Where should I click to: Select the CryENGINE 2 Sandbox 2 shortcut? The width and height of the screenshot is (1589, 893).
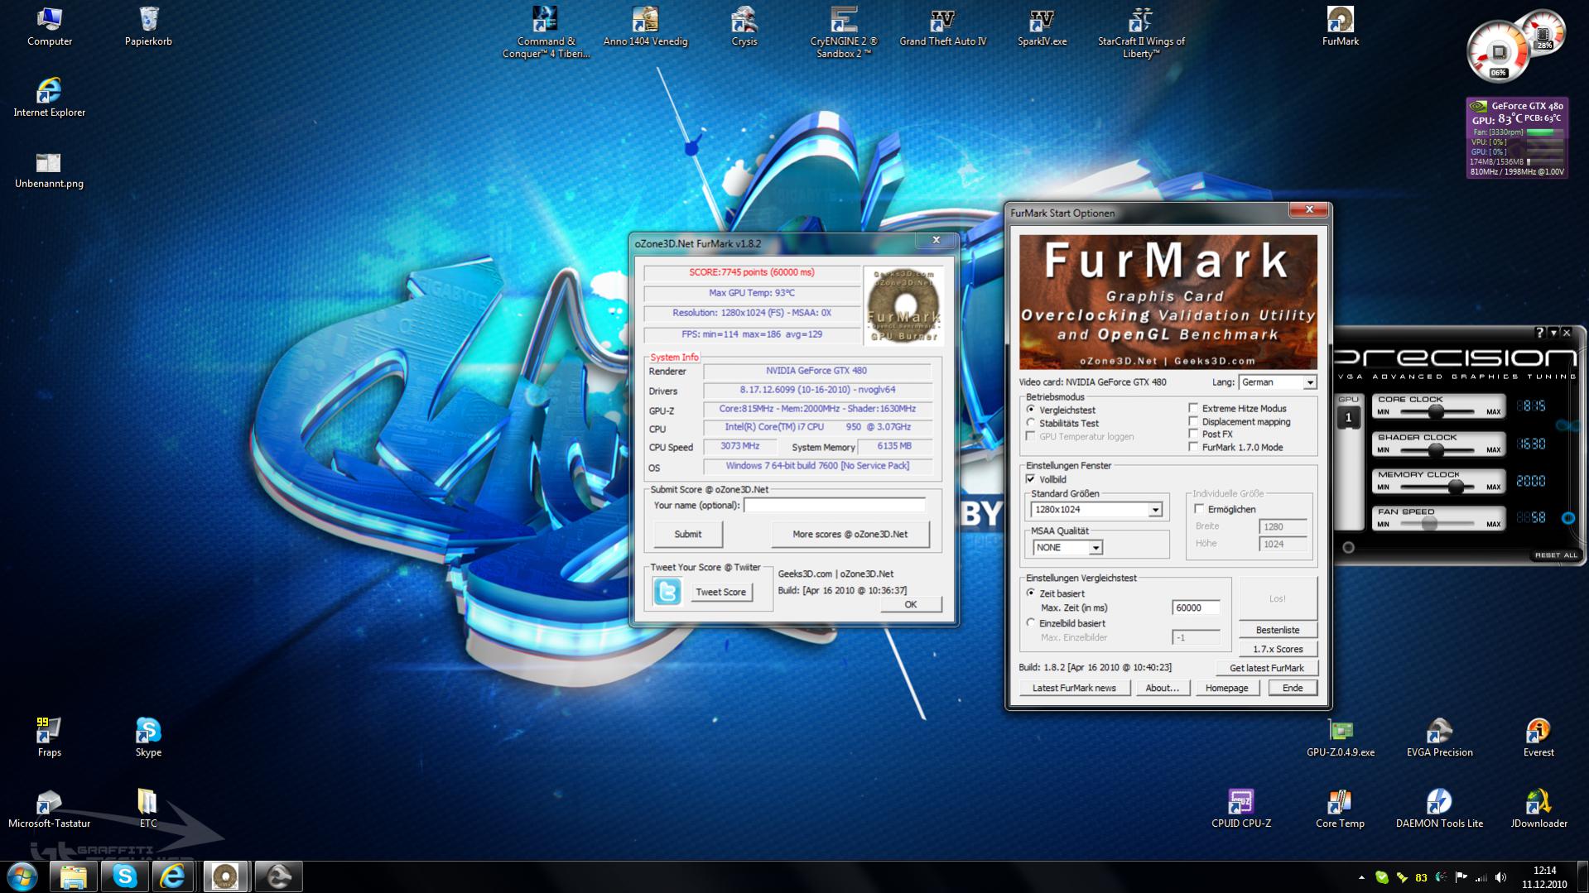tap(844, 32)
